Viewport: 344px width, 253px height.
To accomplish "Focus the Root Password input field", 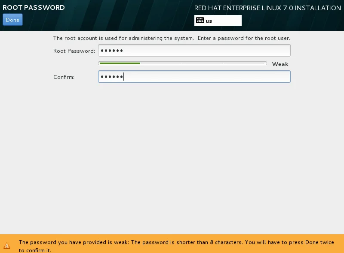I will (194, 50).
